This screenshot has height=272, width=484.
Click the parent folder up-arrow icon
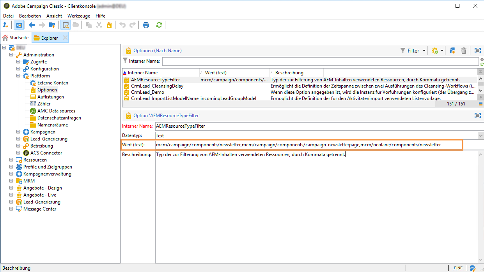click(x=52, y=25)
